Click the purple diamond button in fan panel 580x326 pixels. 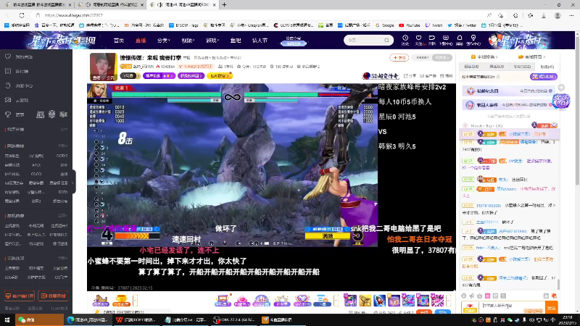click(543, 77)
